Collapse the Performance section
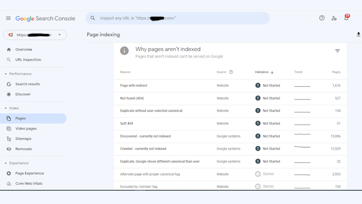This screenshot has height=204, width=362. [x=6, y=74]
